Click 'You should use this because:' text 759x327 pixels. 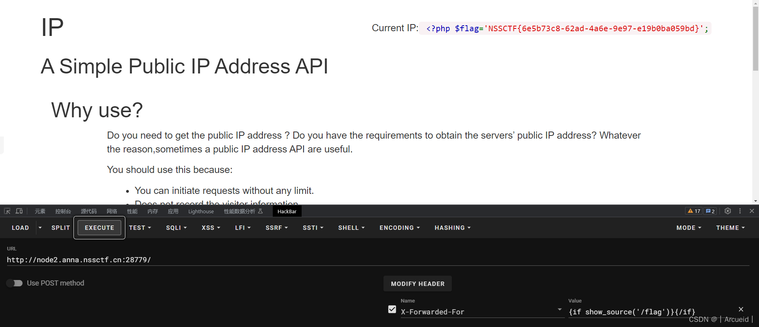click(x=170, y=170)
